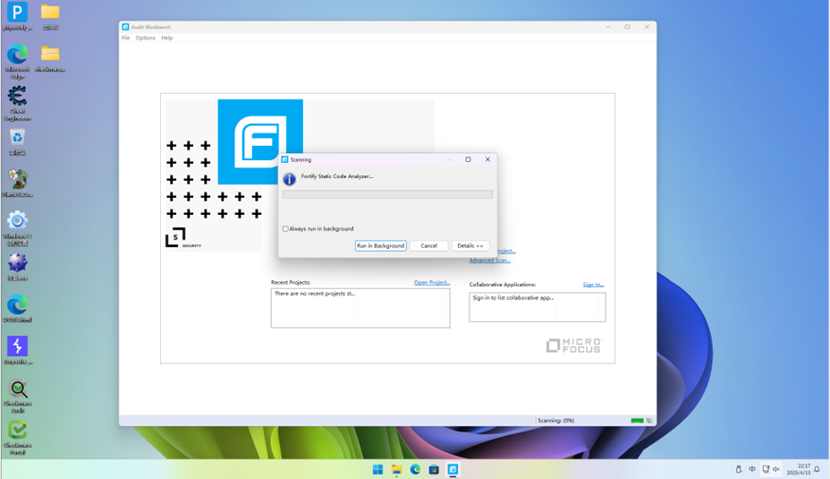Image resolution: width=830 pixels, height=479 pixels.
Task: Open Windows Start menu
Action: (x=377, y=469)
